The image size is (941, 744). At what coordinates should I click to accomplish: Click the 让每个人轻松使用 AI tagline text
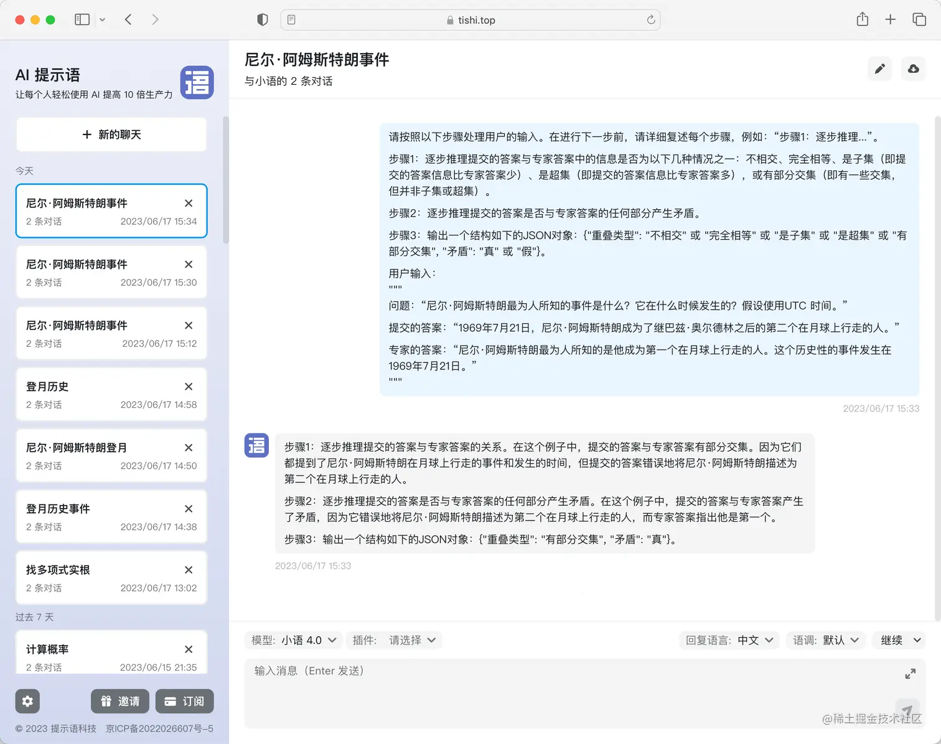[94, 95]
